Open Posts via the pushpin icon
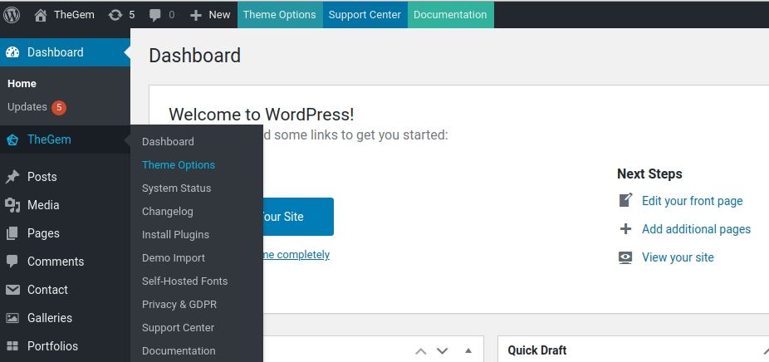 (x=12, y=177)
